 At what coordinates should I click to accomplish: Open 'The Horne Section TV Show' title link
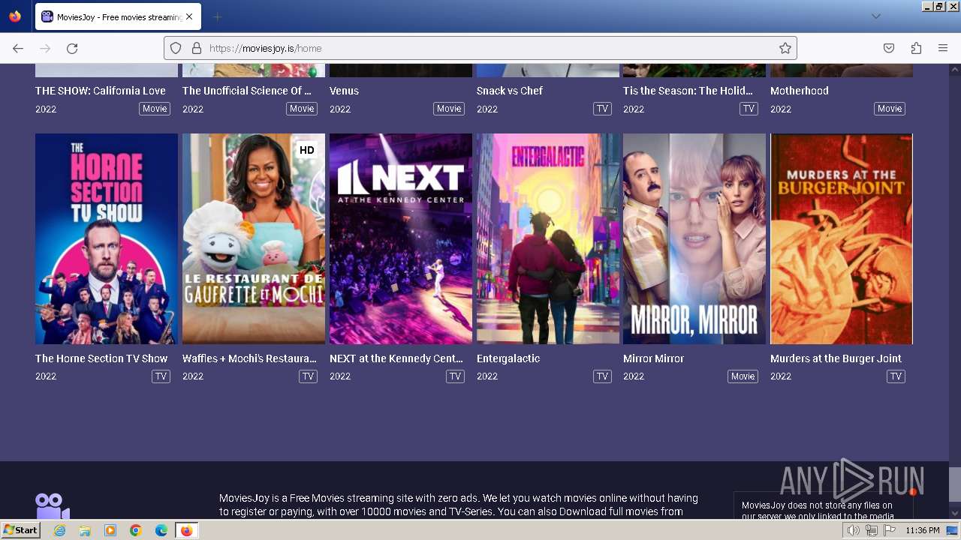[x=101, y=358]
